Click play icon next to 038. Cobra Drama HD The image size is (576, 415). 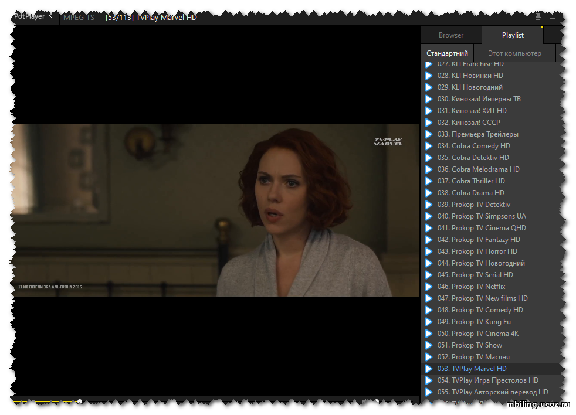click(x=429, y=193)
